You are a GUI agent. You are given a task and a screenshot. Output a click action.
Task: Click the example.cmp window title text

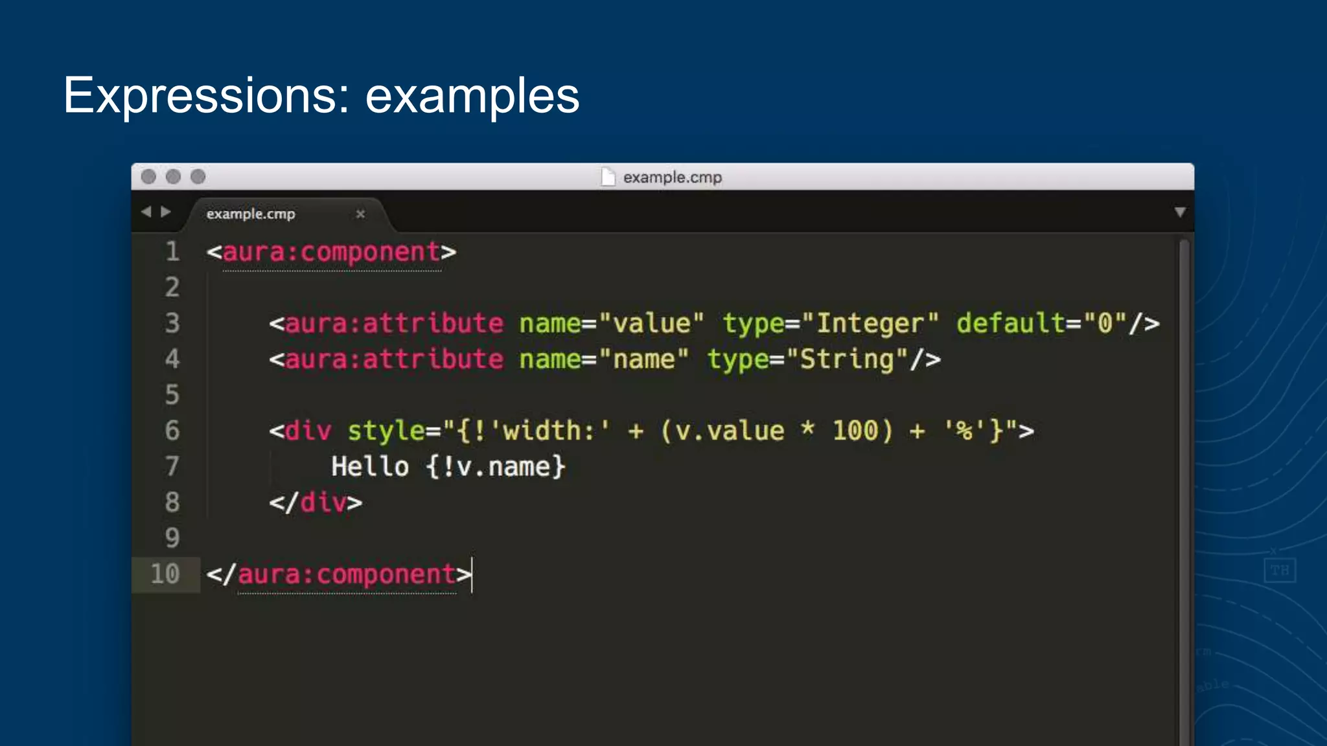[x=672, y=177]
